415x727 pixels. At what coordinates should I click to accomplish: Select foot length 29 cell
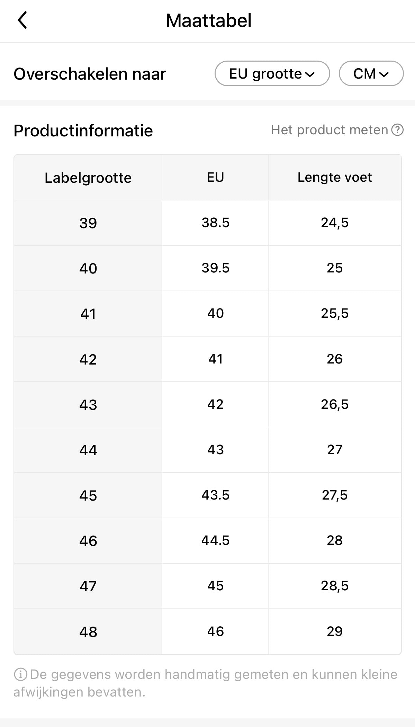[335, 631]
